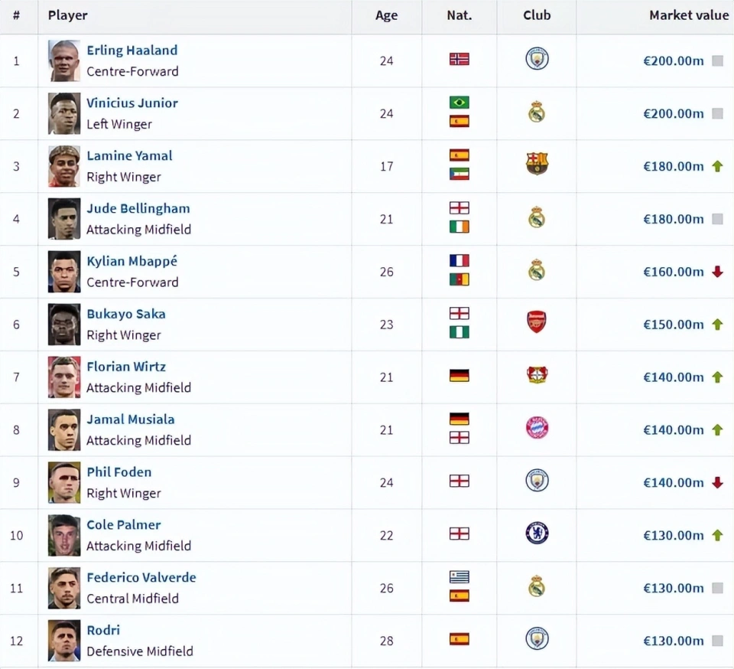The image size is (734, 669).
Task: Click the Bayer Leverkusen club crest
Action: click(x=537, y=375)
